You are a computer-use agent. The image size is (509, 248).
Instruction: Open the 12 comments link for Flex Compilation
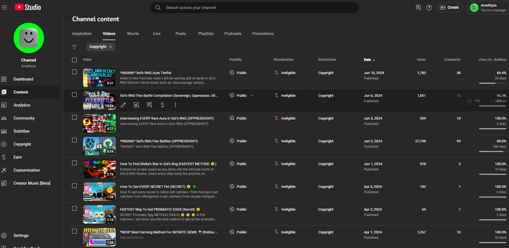458,96
